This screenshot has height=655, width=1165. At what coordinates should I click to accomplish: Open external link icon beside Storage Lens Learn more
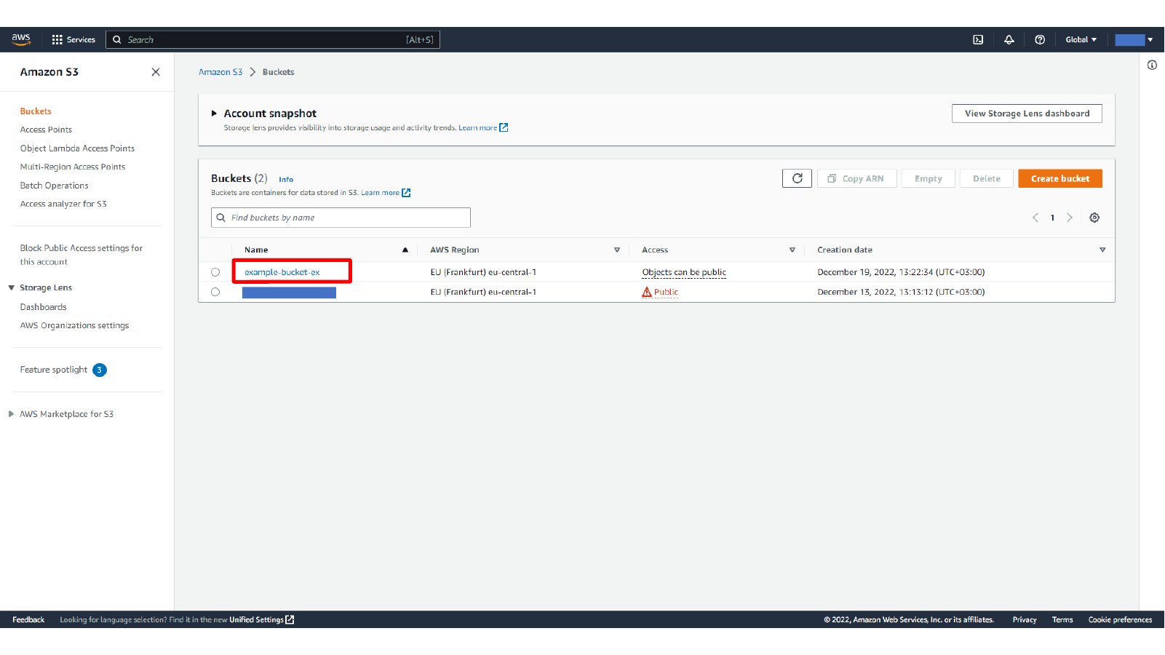point(504,127)
